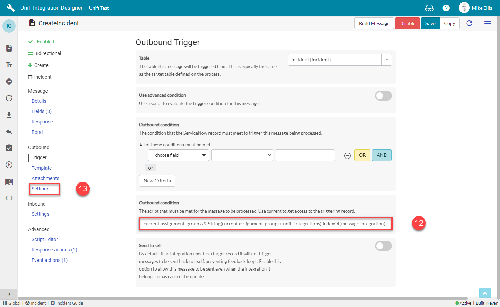Open the clipboard check icon in sidebar
This screenshot has width=500, height=307.
[x=9, y=148]
